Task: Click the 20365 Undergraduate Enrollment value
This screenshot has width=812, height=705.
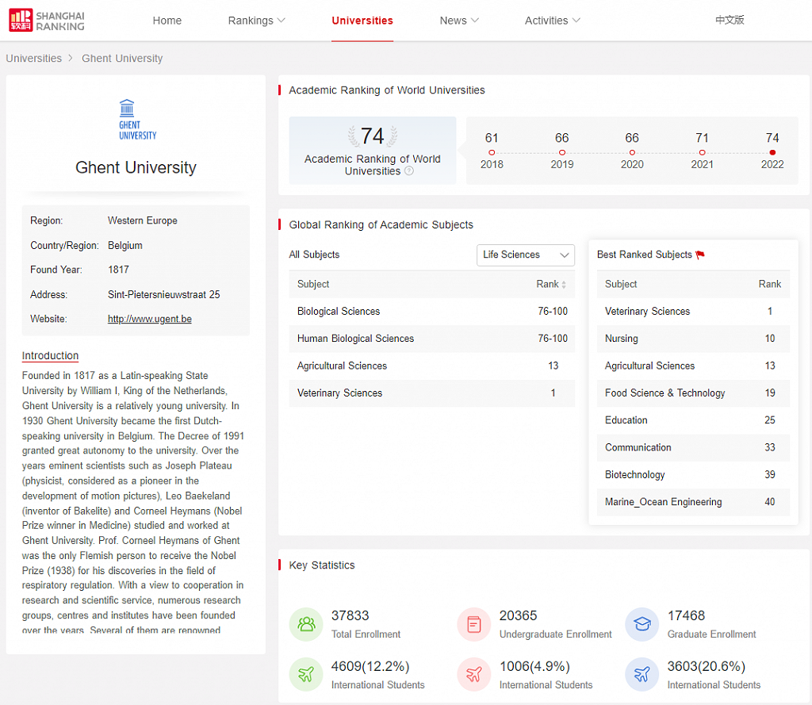Action: [x=518, y=615]
